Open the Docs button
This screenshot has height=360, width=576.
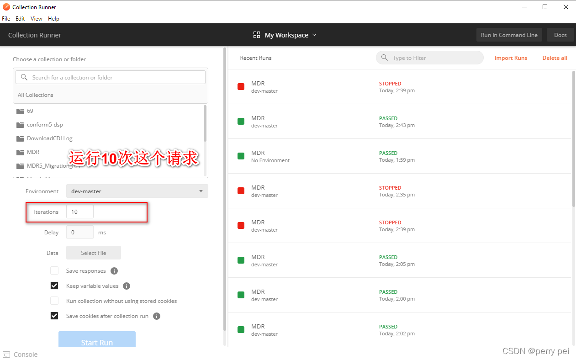tap(560, 35)
